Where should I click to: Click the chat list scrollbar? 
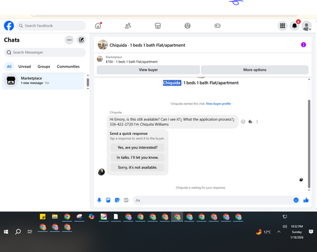click(x=88, y=82)
